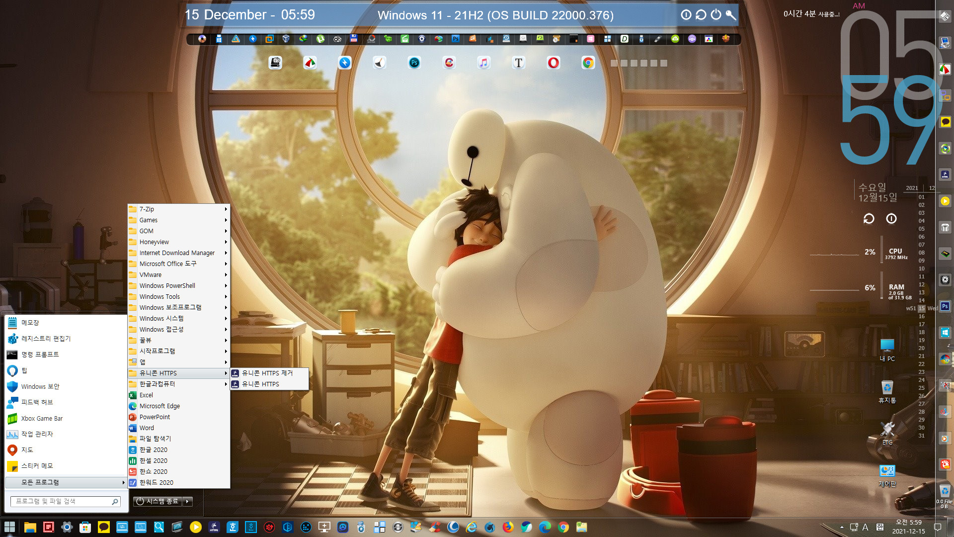
Task: Open the 휴지통 recycle bin desktop icon
Action: (x=887, y=392)
